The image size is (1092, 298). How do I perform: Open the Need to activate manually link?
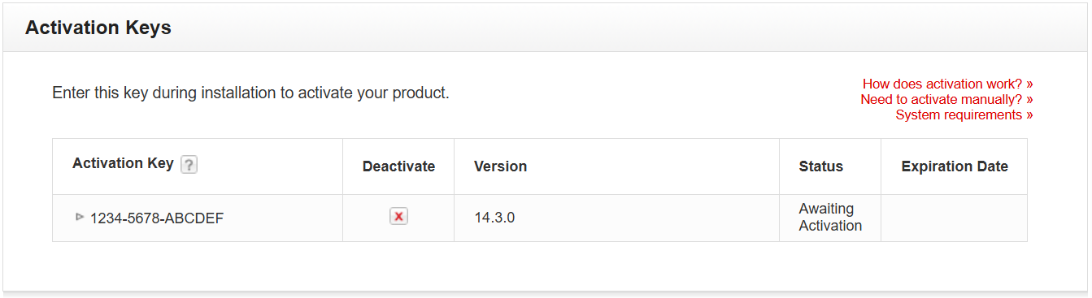click(x=946, y=99)
